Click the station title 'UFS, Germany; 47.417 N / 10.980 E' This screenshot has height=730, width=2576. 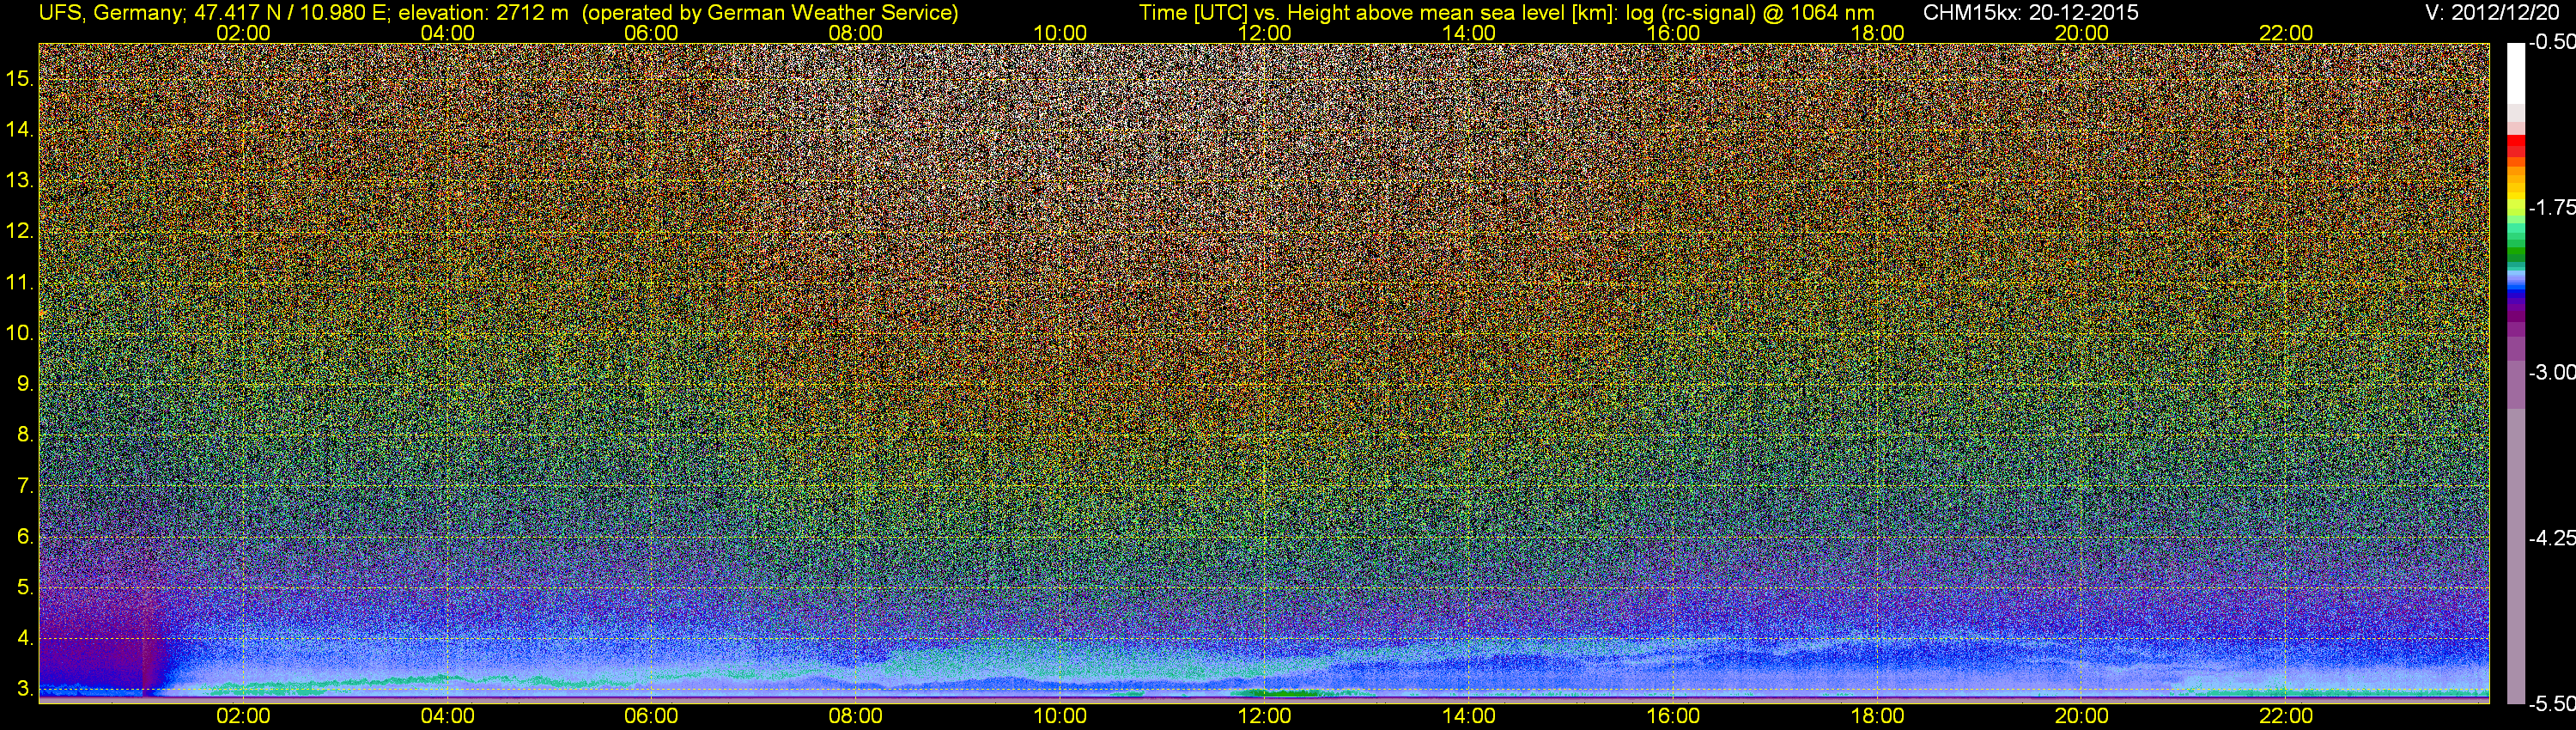coord(212,12)
